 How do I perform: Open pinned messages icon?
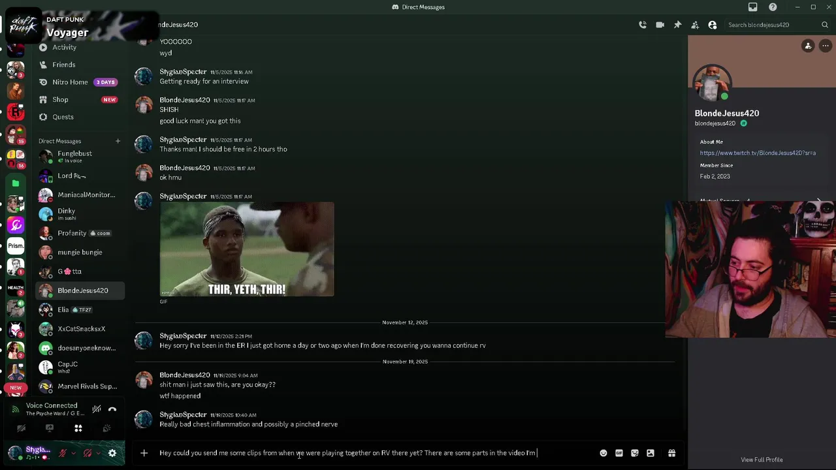coord(677,25)
